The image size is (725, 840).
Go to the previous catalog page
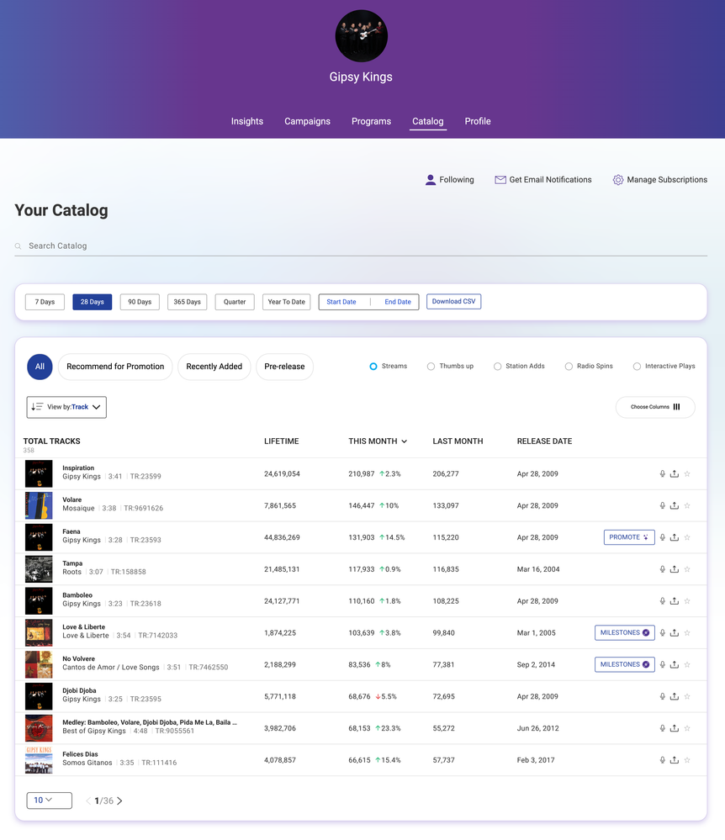88,800
